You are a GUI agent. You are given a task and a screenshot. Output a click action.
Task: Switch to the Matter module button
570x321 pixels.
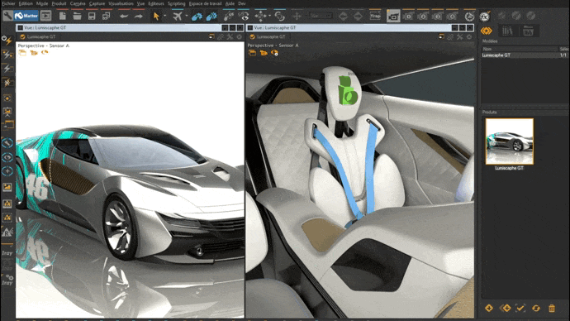tap(26, 16)
